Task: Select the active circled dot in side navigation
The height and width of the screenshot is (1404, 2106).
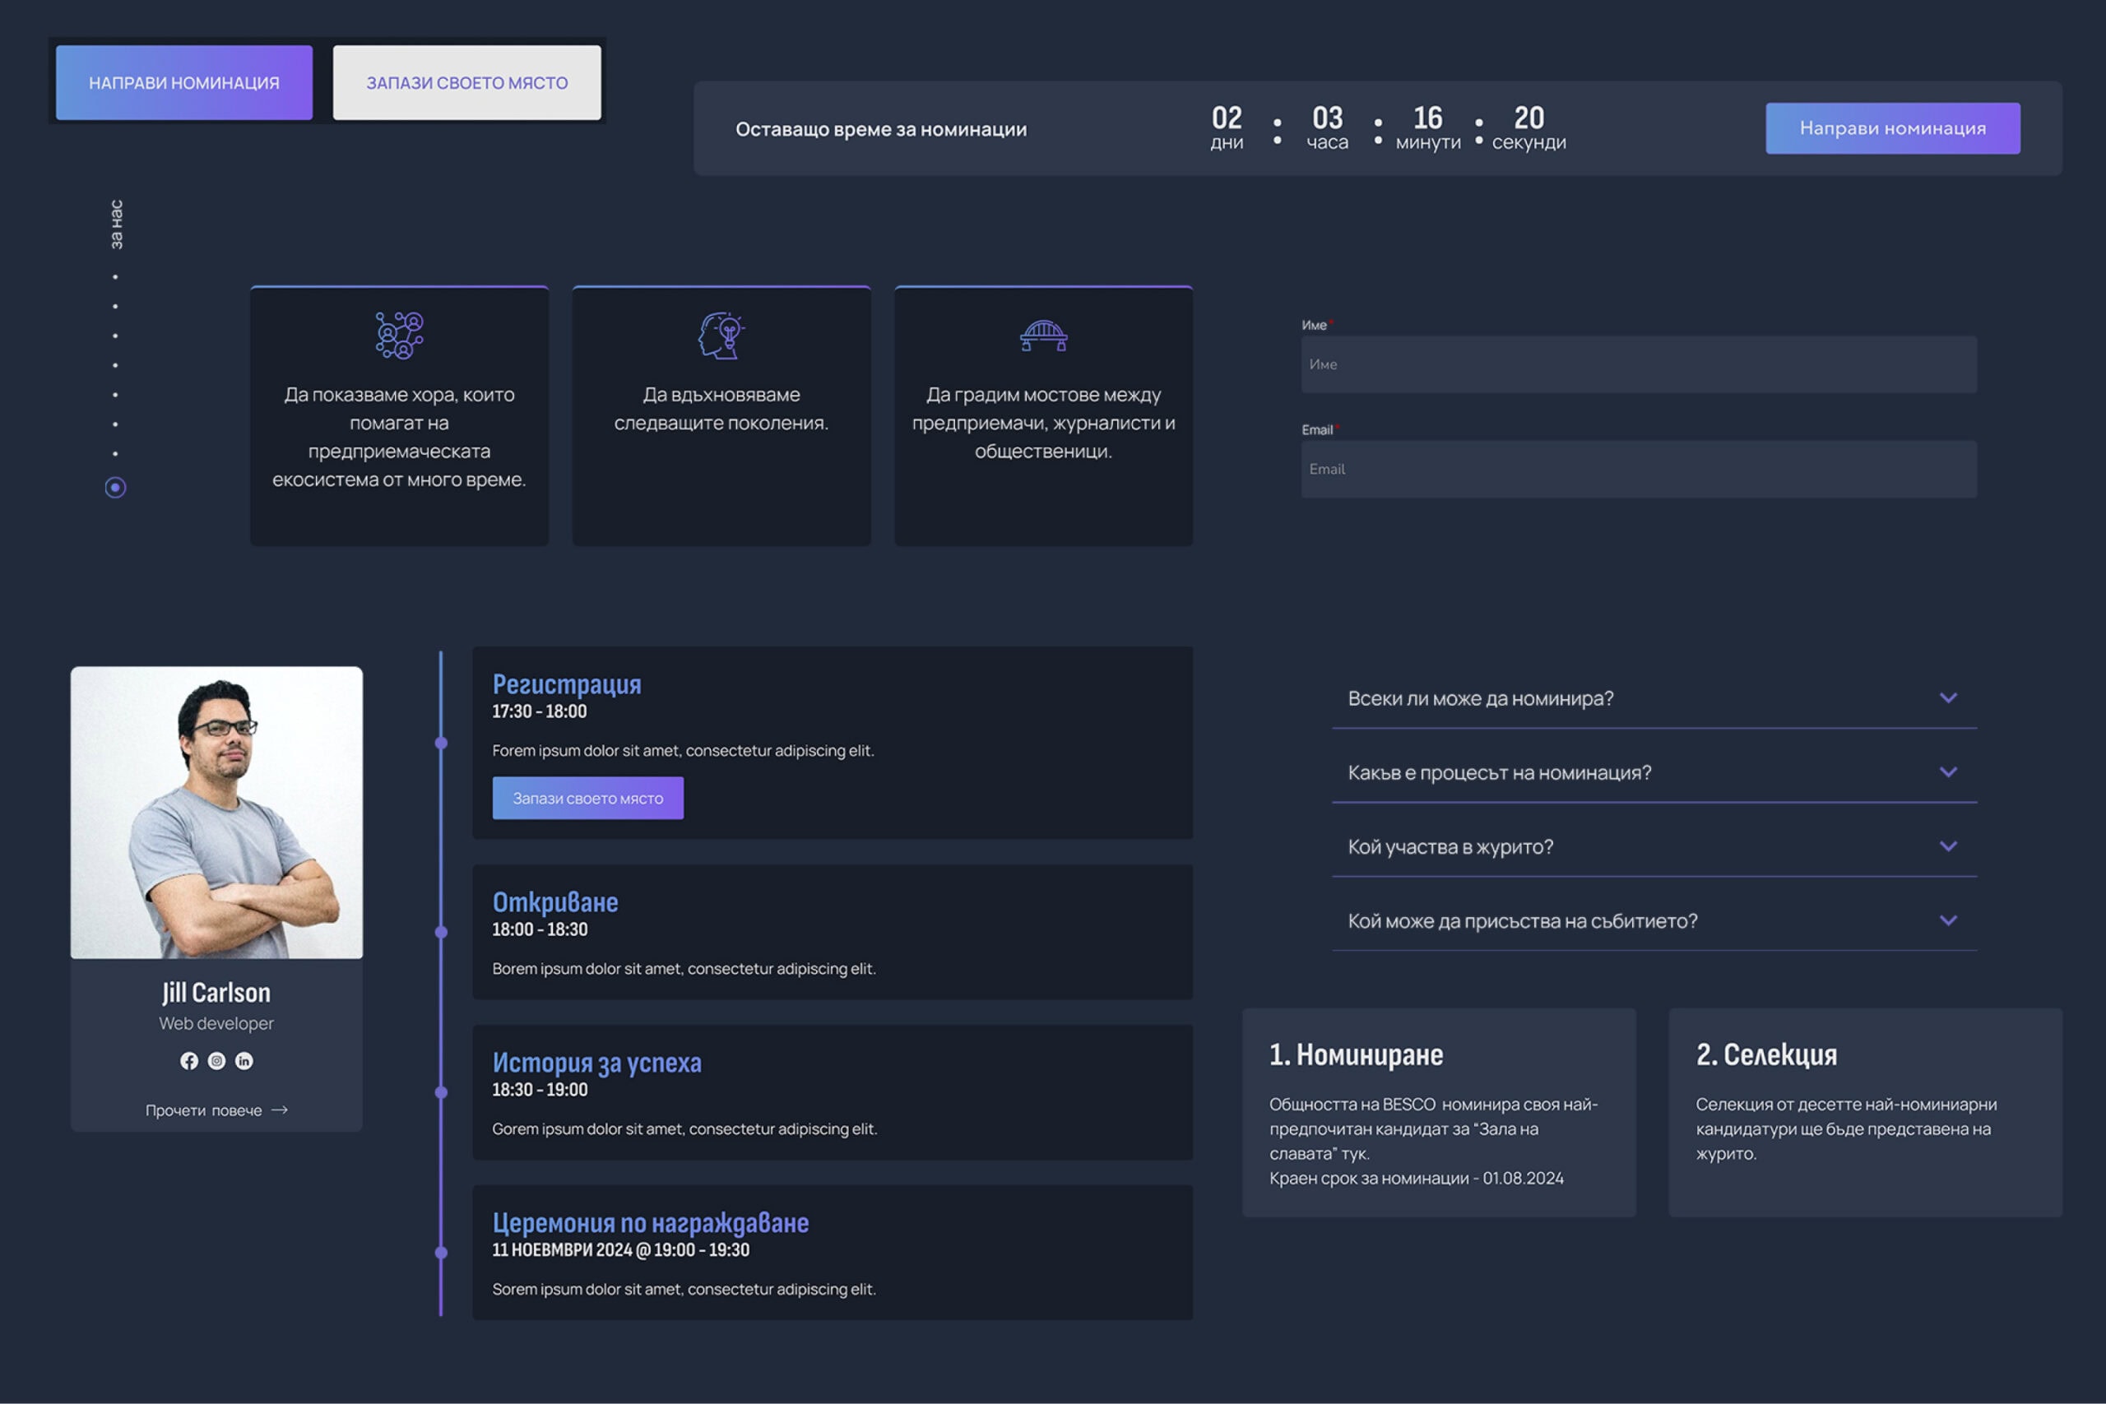Action: tap(115, 488)
